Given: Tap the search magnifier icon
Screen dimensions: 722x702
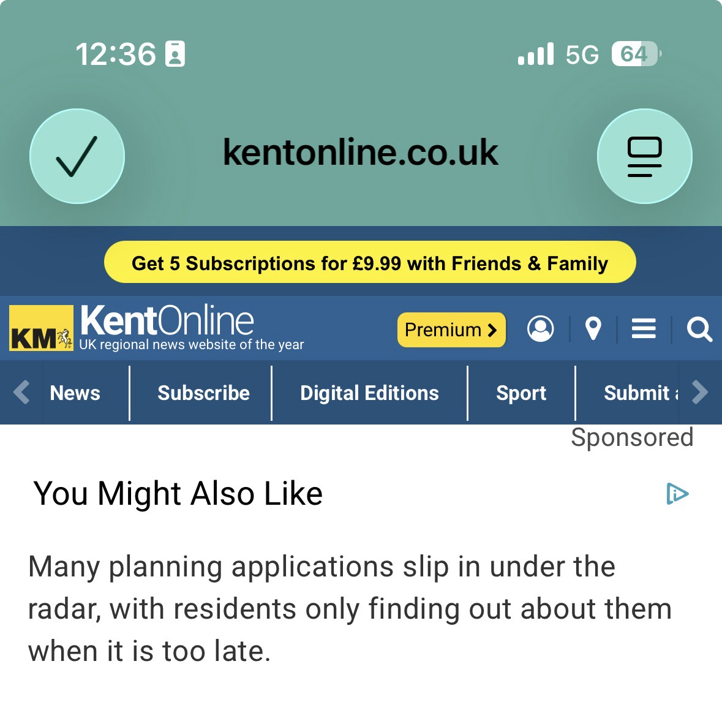Looking at the screenshot, I should [x=699, y=329].
